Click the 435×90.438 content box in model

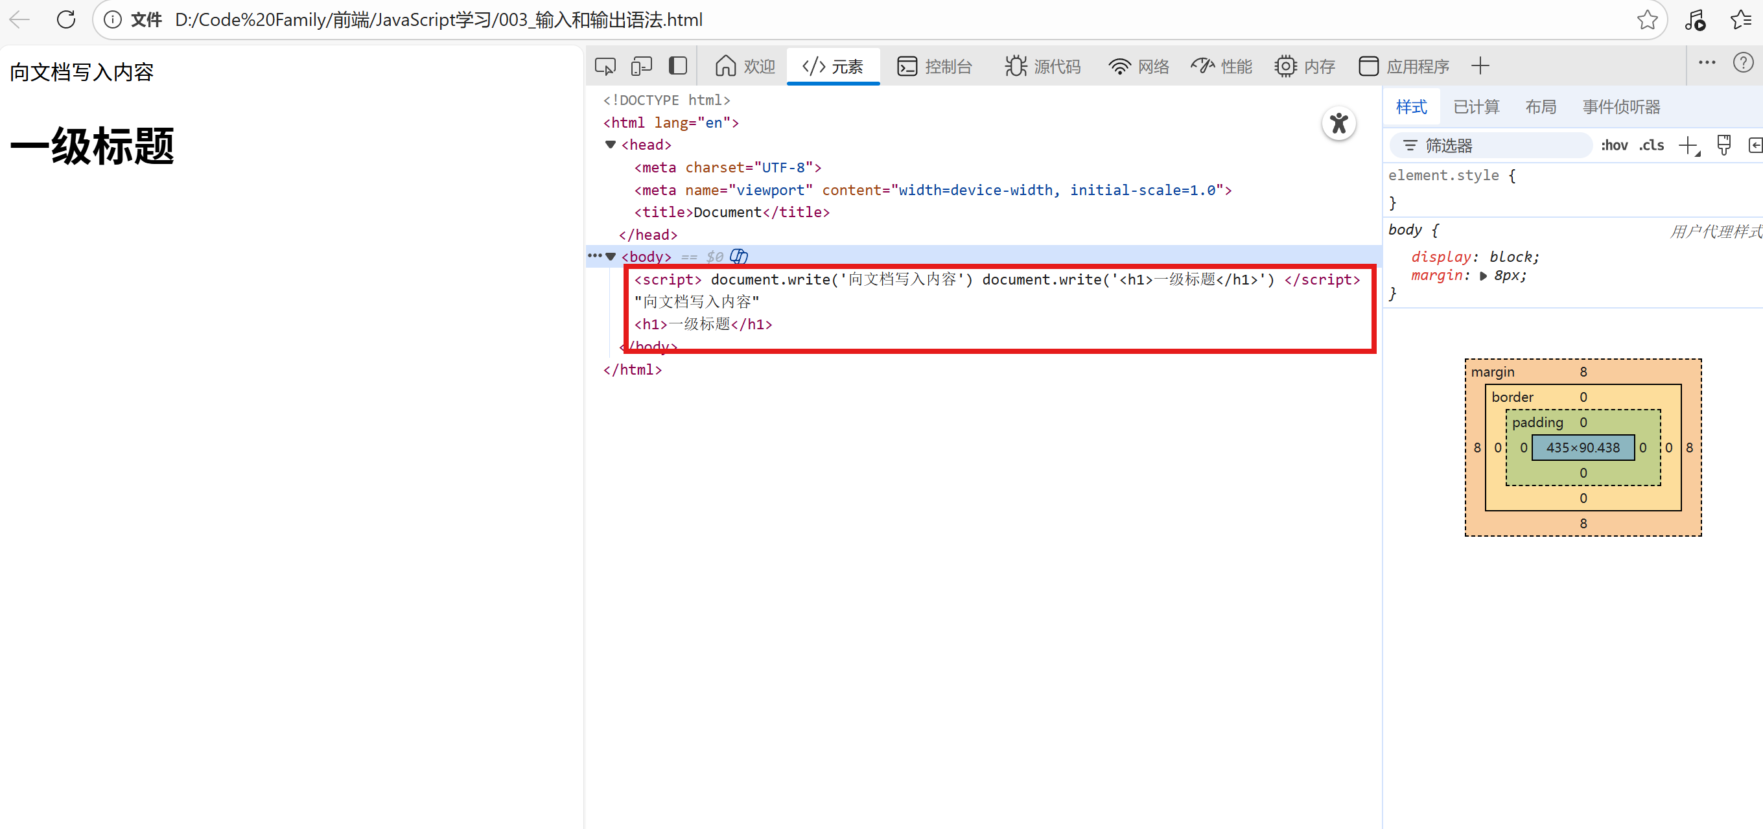point(1582,448)
